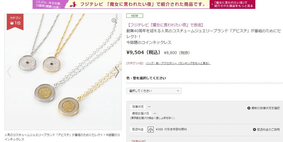
Task: Click the 「魔女に言われたい夜」で紹介された商品をもっと見る banner button
Action: click(x=232, y=4)
